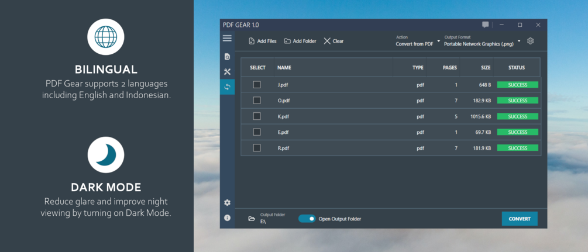Click Add Folder

(x=300, y=42)
